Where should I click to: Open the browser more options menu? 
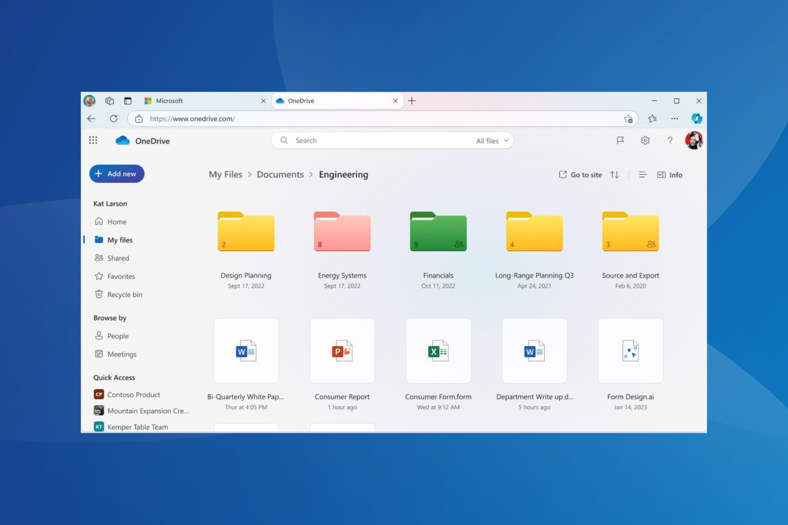click(x=674, y=118)
